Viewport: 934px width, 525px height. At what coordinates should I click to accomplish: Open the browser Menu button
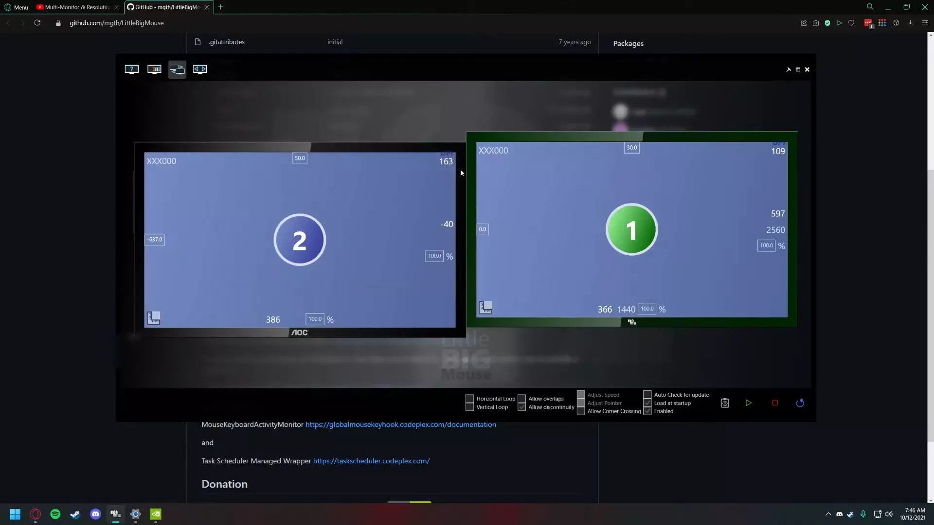pos(16,7)
